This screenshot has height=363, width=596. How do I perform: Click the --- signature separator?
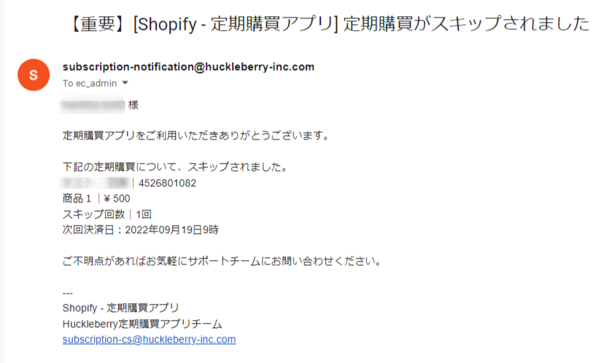coord(68,293)
